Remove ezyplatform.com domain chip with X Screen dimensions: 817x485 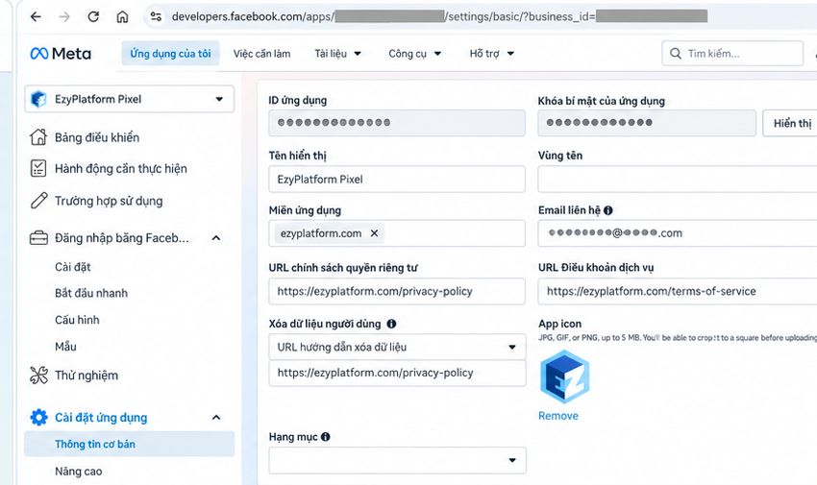374,233
